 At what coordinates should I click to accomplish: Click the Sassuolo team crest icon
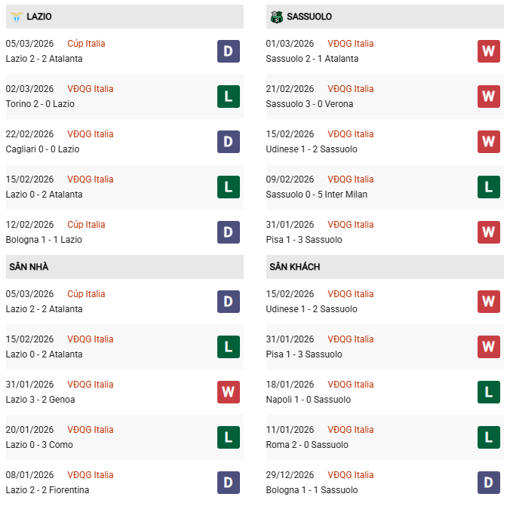(276, 16)
